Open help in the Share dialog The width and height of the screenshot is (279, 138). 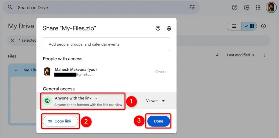tap(158, 28)
